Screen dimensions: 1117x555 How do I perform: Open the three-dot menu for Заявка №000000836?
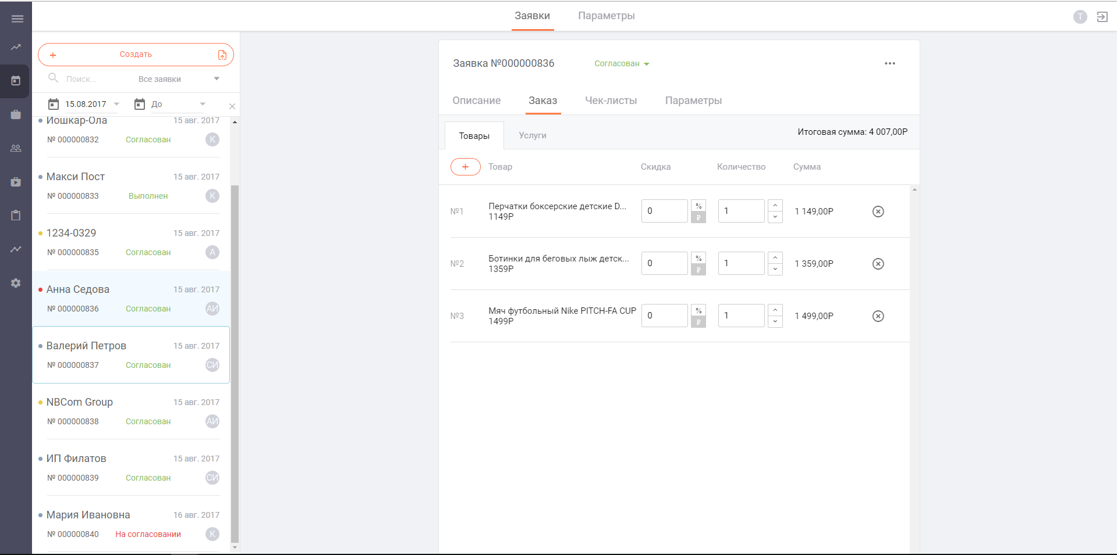[x=889, y=63]
